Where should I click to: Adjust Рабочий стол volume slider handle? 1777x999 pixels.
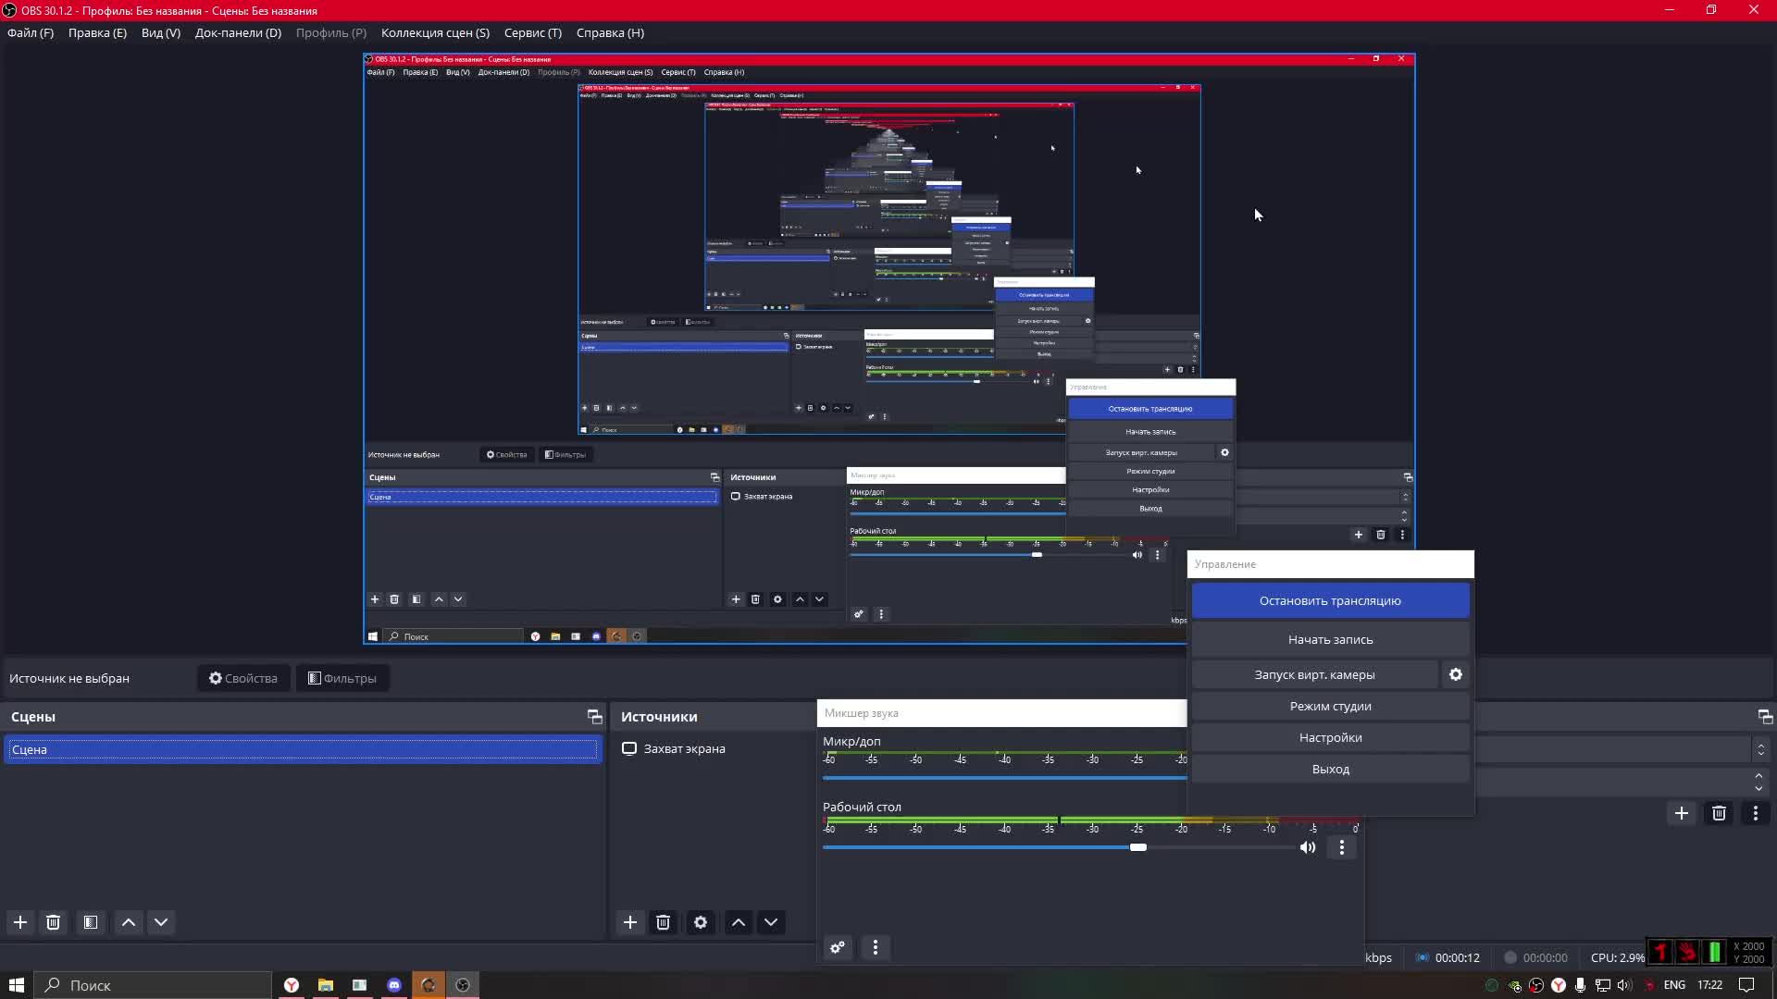point(1138,847)
